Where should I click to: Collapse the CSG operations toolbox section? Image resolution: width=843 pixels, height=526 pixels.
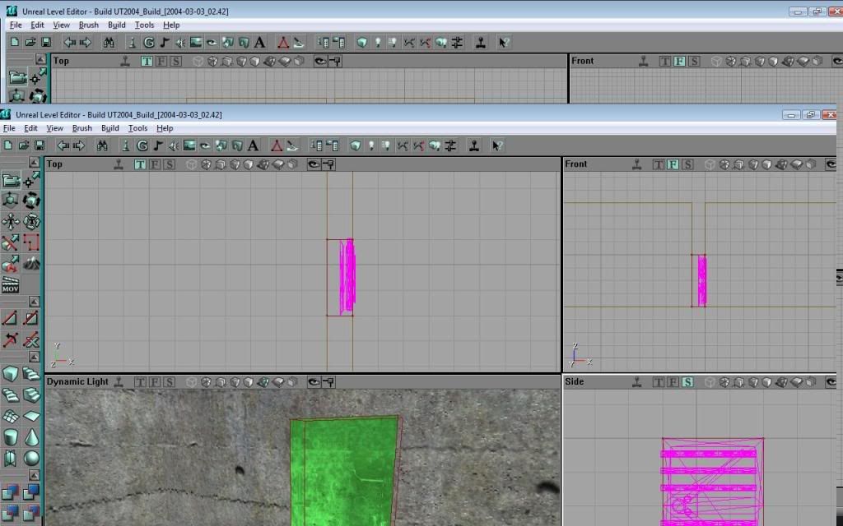point(35,475)
